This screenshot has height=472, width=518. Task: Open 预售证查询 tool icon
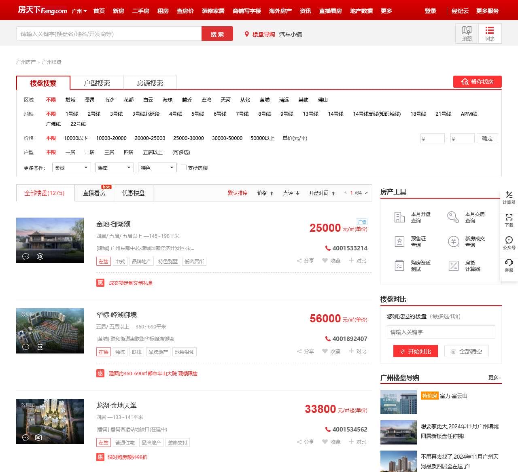click(x=399, y=241)
